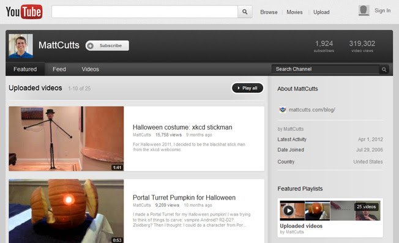Click the avatar icon beside Sign In
The height and width of the screenshot is (243, 399).
[364, 10]
